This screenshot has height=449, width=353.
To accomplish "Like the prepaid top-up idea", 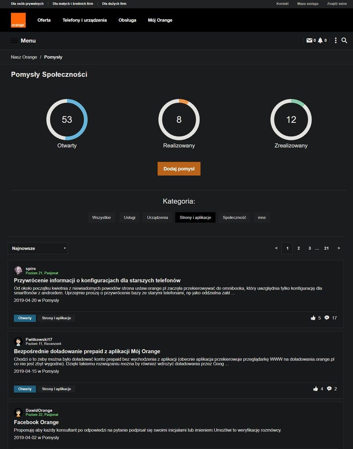I will tap(316, 389).
